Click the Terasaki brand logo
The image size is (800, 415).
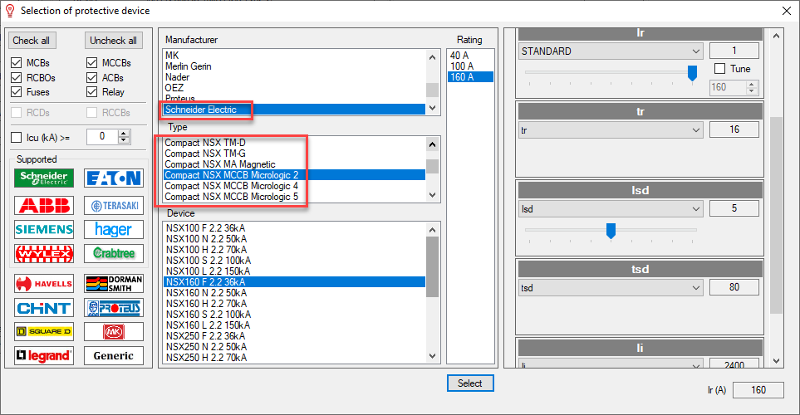pyautogui.click(x=114, y=206)
